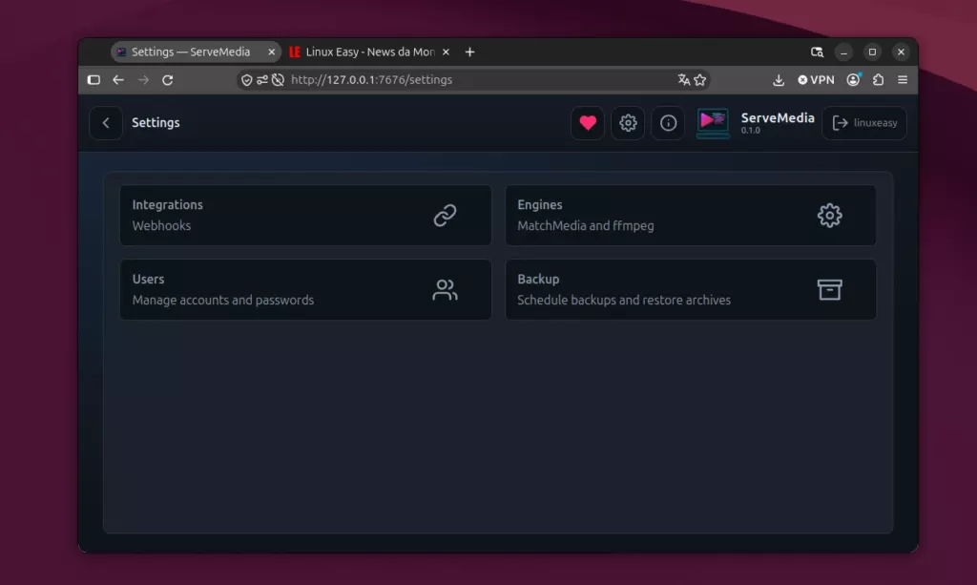
Task: Click the text Manage accounts and passwords
Action: tap(223, 300)
